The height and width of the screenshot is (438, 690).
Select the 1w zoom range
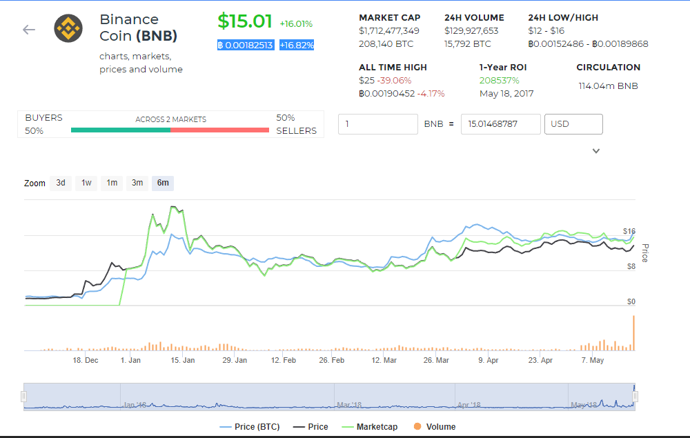[x=86, y=183]
